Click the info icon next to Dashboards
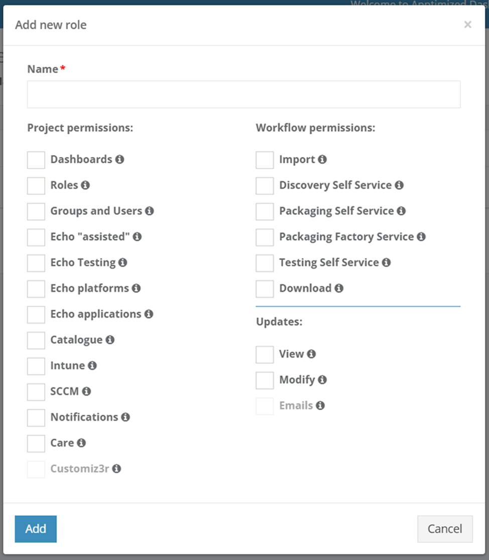The width and height of the screenshot is (489, 560). click(x=119, y=159)
